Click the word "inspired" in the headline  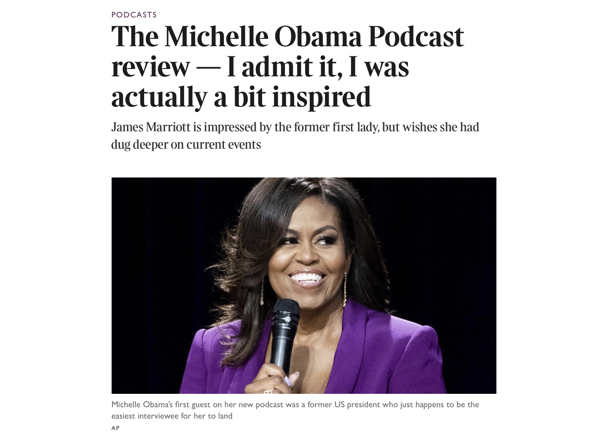[x=321, y=96]
